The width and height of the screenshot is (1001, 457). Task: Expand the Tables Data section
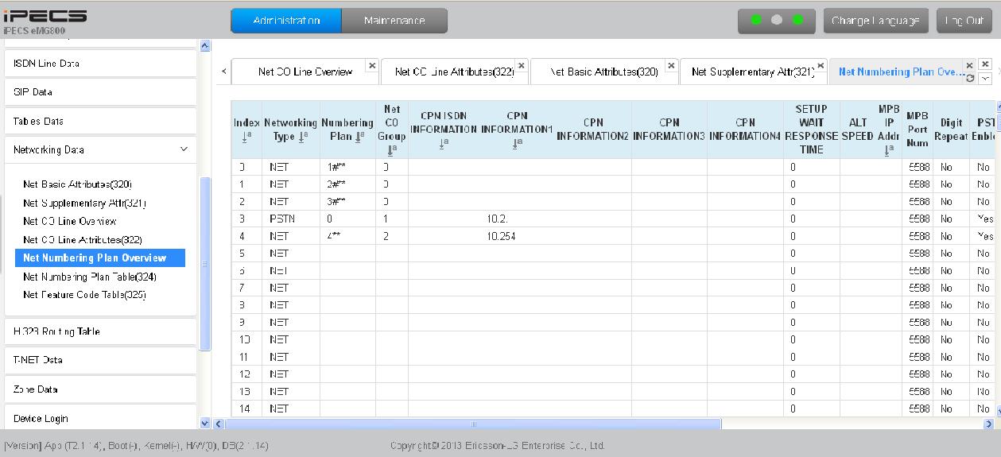tap(99, 121)
